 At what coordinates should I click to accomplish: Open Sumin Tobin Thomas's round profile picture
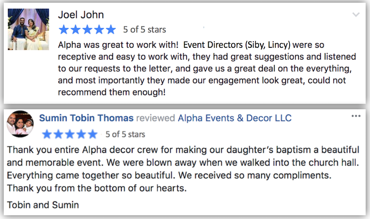tap(20, 124)
